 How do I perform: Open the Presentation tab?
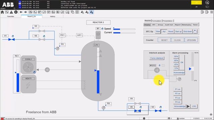coord(168,21)
